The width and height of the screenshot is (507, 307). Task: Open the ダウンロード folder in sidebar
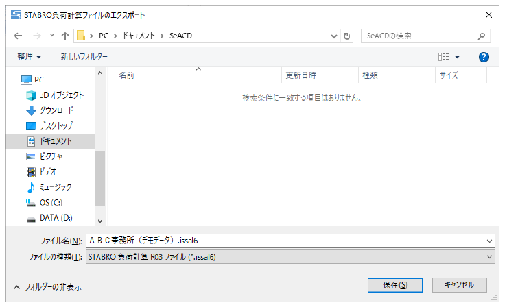(56, 110)
